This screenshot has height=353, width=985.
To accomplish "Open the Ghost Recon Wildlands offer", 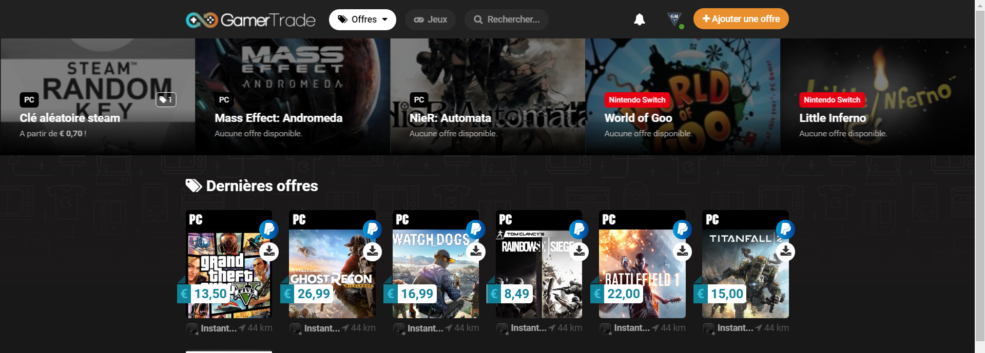I will pos(332,264).
